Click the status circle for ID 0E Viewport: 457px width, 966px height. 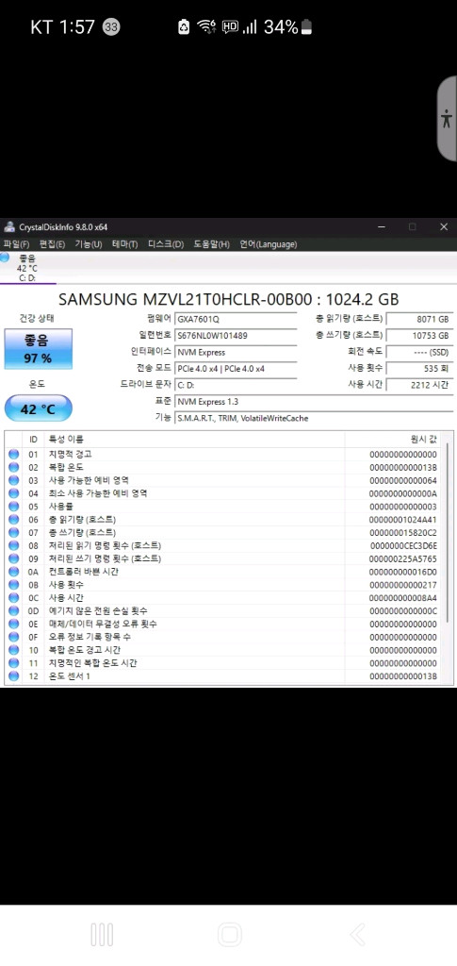(x=13, y=624)
